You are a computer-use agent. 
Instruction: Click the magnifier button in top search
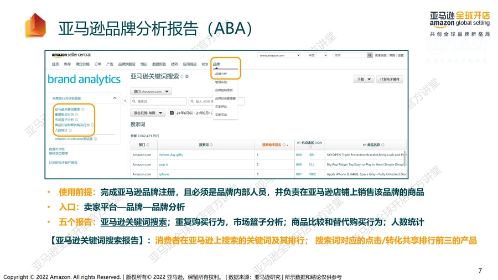pos(370,55)
